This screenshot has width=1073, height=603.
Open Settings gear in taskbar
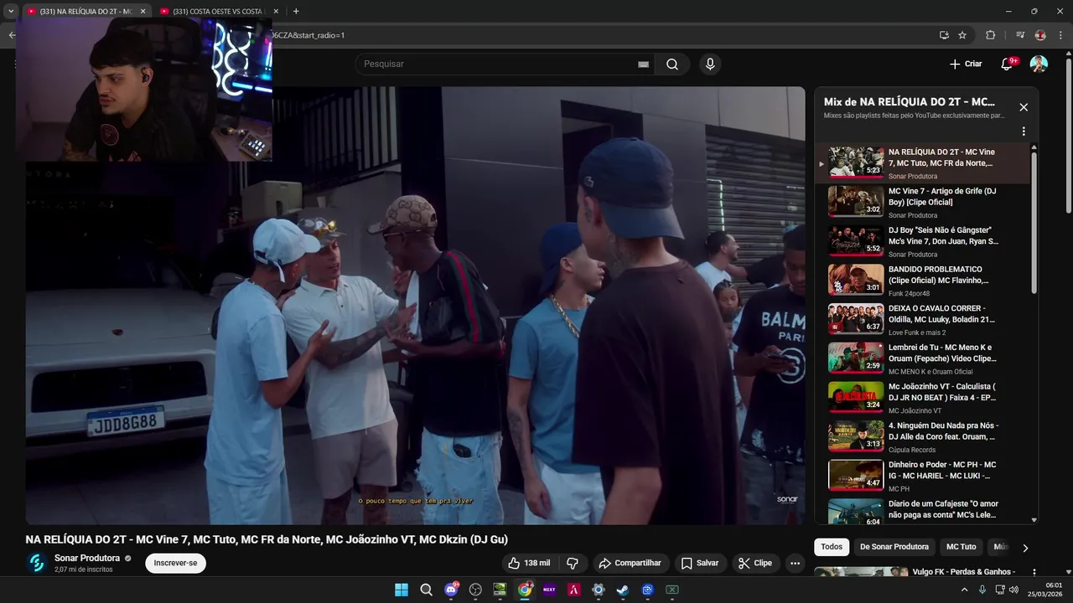(x=598, y=590)
